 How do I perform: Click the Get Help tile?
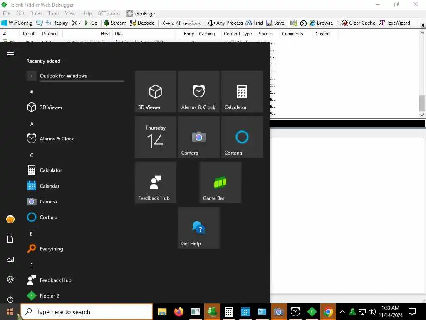click(199, 228)
